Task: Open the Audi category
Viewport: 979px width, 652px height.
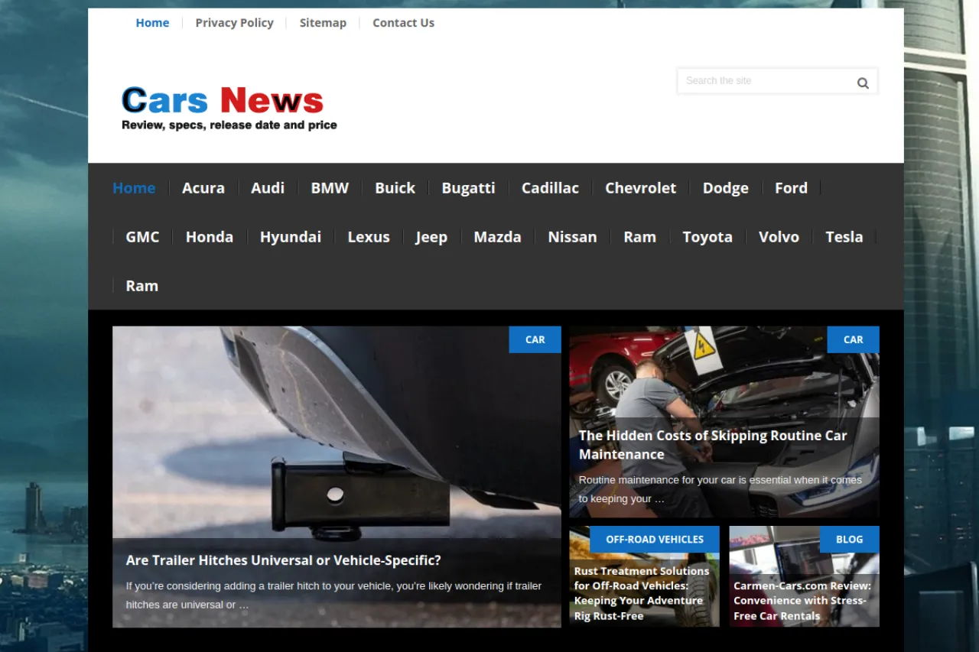Action: pyautogui.click(x=268, y=188)
